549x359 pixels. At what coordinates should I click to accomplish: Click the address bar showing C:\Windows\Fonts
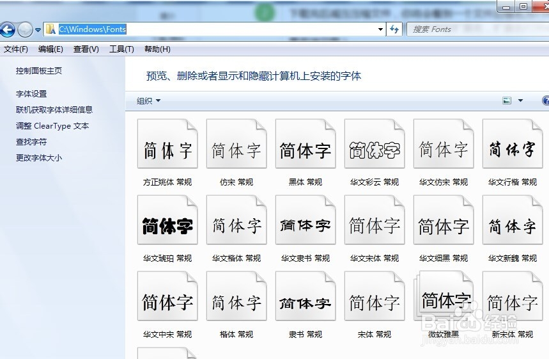point(214,29)
